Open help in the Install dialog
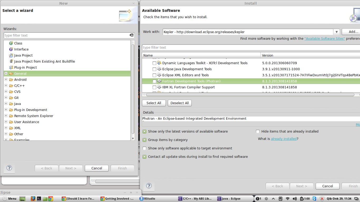Viewport: 360px width, 202px height. tap(149, 186)
